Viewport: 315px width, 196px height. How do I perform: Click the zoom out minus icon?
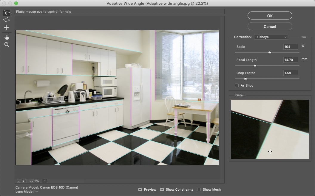pos(18,181)
